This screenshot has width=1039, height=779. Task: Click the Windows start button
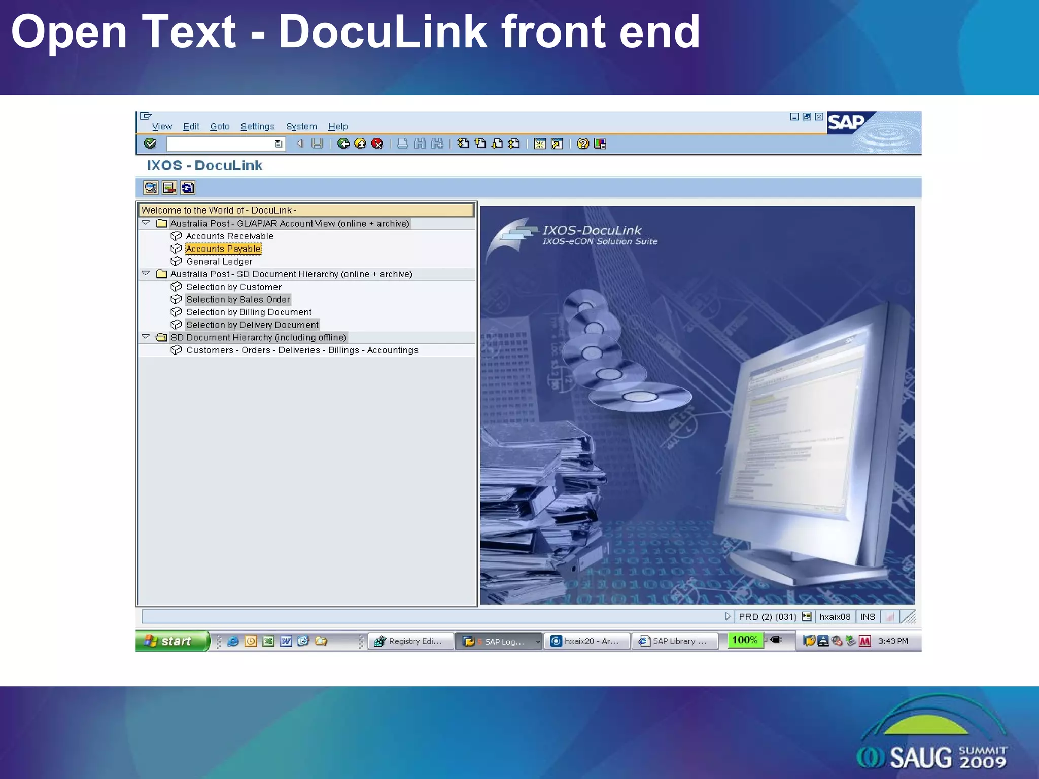172,641
